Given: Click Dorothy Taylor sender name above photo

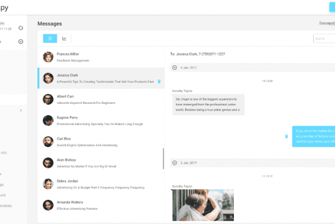Looking at the screenshot, I should click(182, 186).
